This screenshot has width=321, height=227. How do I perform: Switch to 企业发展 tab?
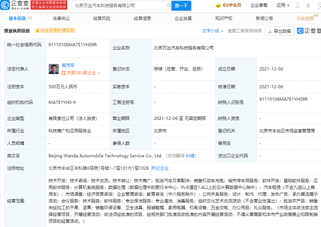point(183,18)
